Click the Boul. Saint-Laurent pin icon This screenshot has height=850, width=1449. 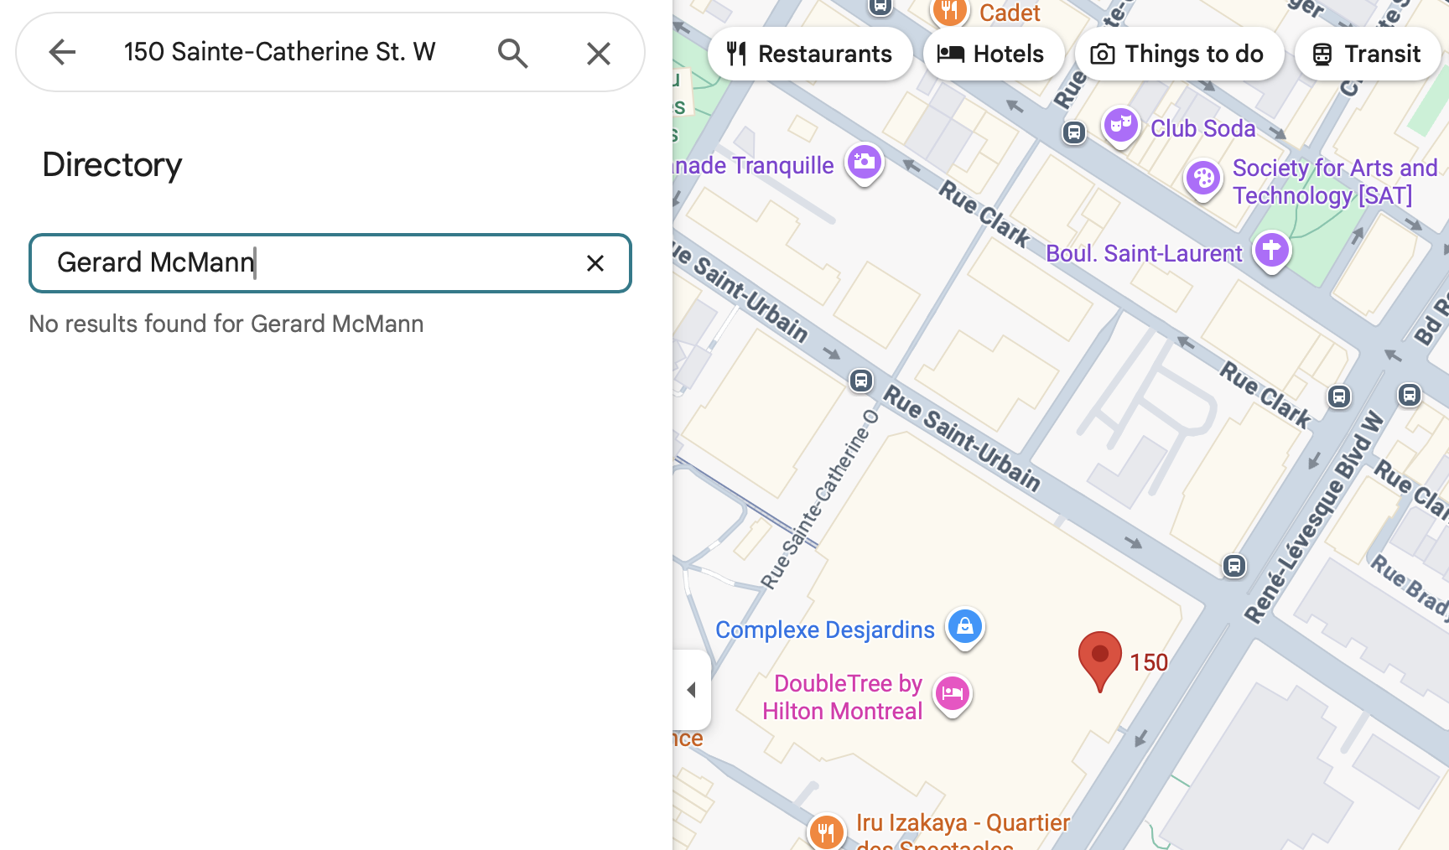click(1272, 251)
